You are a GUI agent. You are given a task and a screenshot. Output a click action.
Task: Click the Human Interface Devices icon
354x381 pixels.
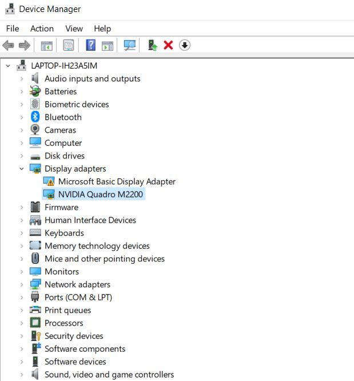(35, 220)
